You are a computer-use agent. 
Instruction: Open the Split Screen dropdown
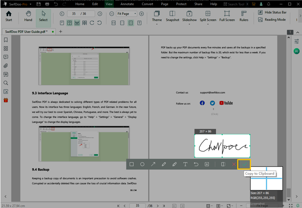[x=208, y=18]
